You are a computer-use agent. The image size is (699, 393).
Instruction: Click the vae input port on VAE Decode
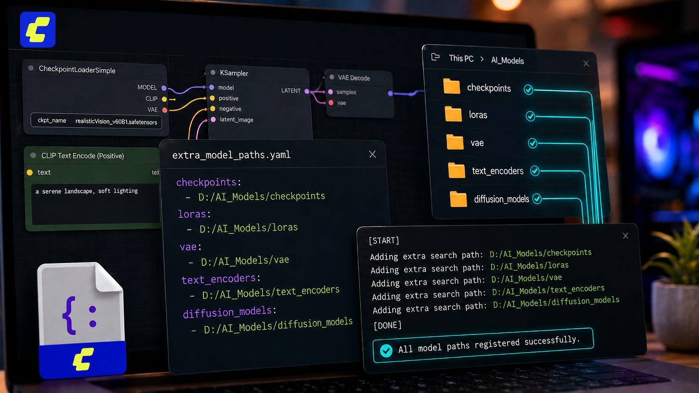point(330,103)
